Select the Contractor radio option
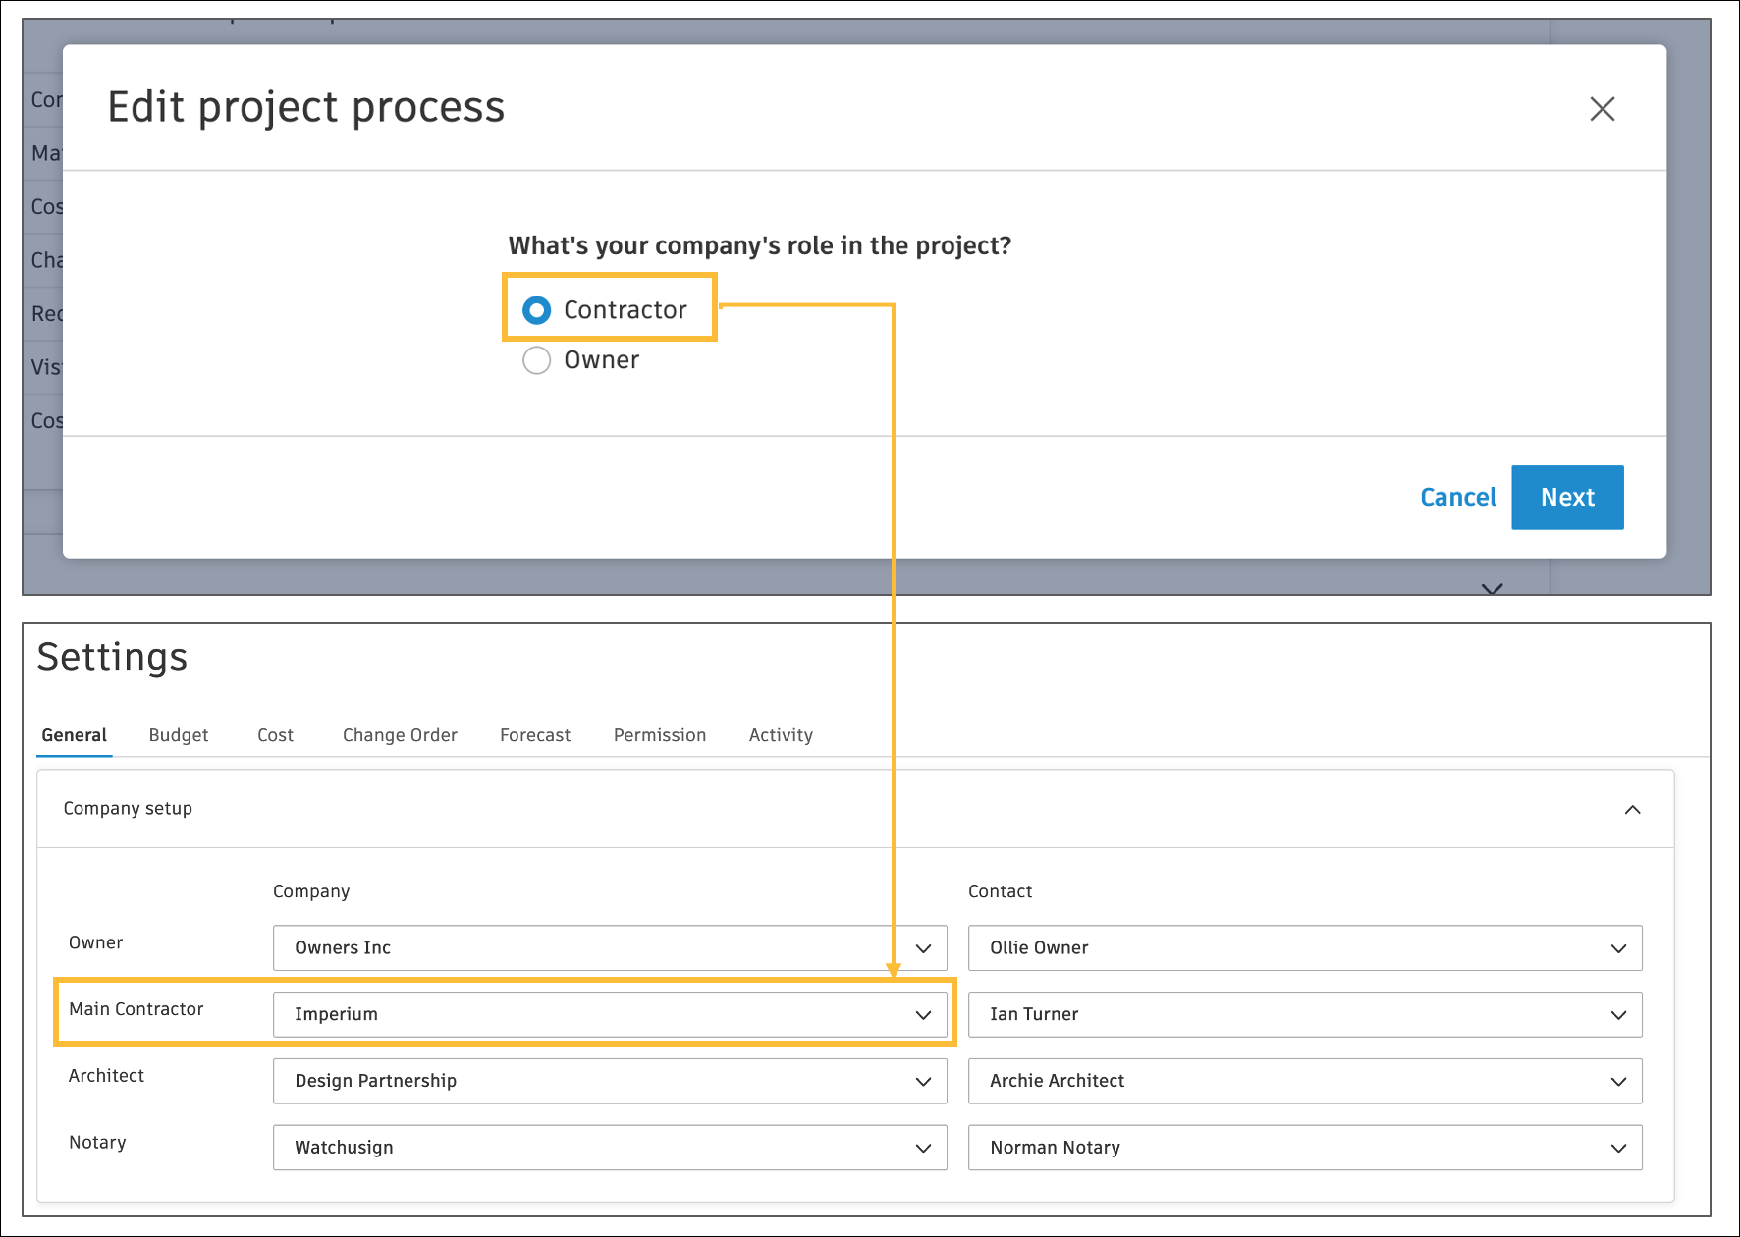The height and width of the screenshot is (1237, 1740). (x=537, y=310)
